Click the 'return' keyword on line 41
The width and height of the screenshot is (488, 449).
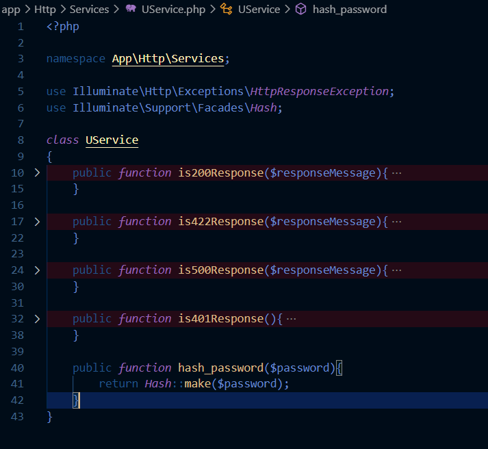click(118, 384)
